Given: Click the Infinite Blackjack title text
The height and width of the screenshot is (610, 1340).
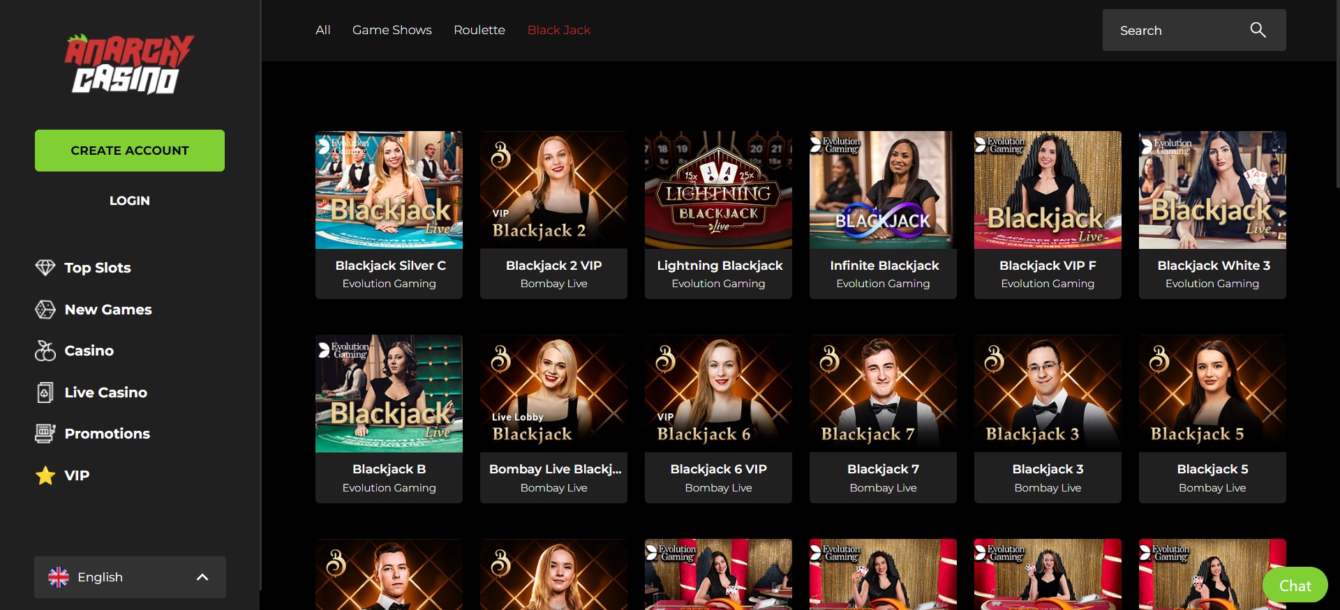Looking at the screenshot, I should 884,266.
